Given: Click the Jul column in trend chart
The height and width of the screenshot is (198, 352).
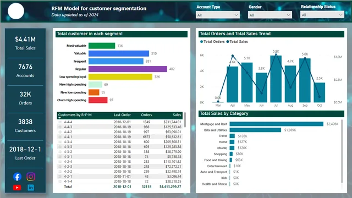Looking at the screenshot, I should [276, 79].
